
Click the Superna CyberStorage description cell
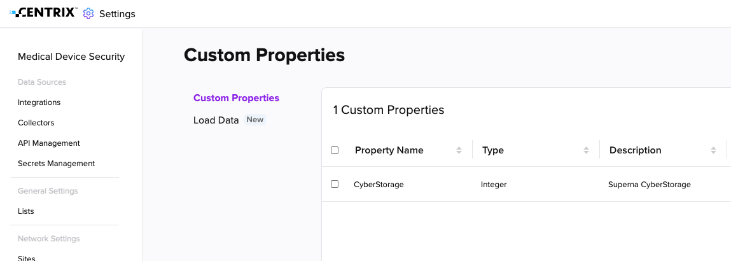[650, 185]
